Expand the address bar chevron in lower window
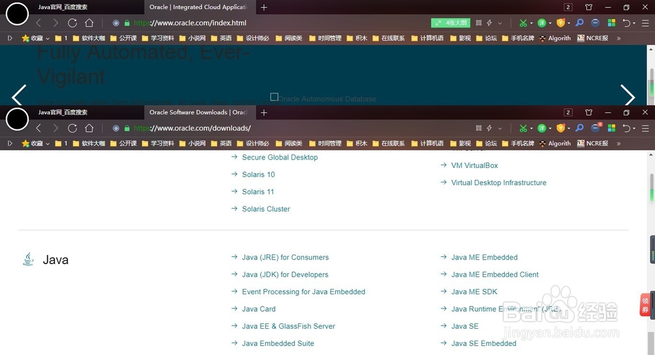This screenshot has width=655, height=355. [500, 129]
